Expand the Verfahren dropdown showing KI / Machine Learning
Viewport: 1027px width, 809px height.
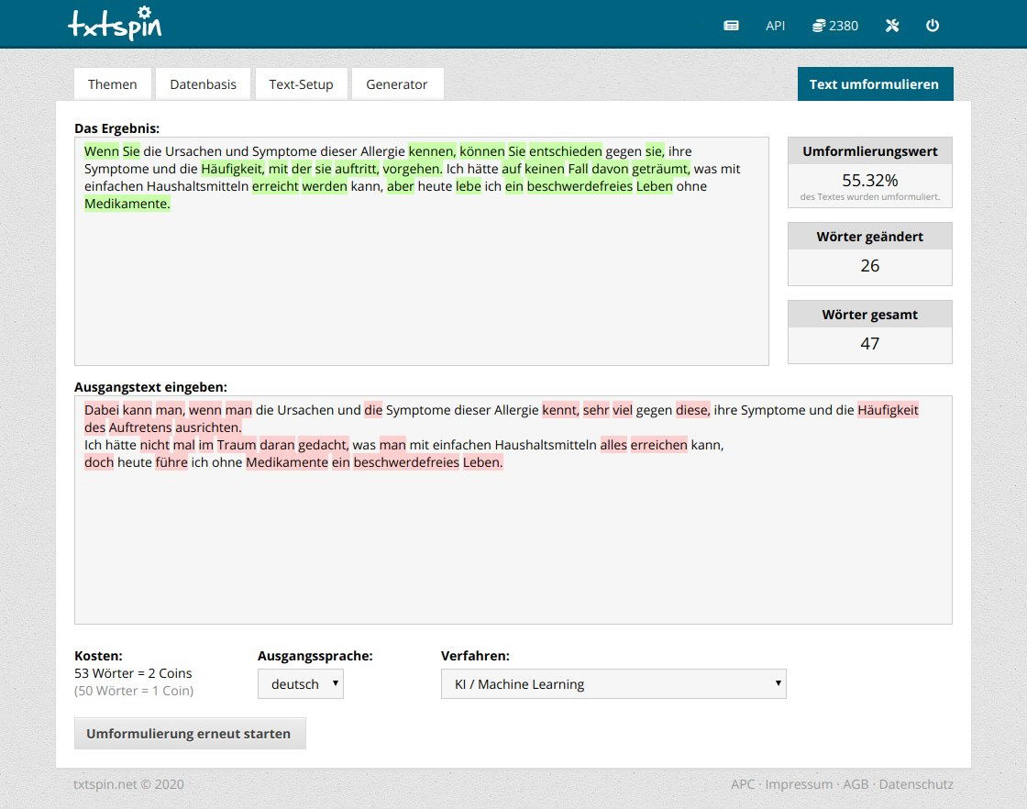click(613, 683)
